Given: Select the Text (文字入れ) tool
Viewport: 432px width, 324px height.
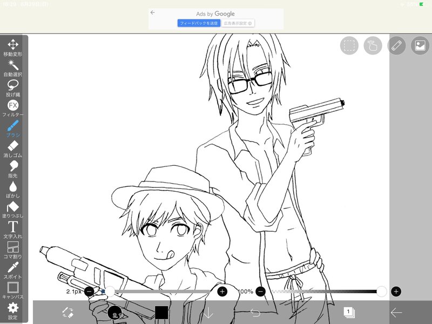Looking at the screenshot, I should pos(12,230).
